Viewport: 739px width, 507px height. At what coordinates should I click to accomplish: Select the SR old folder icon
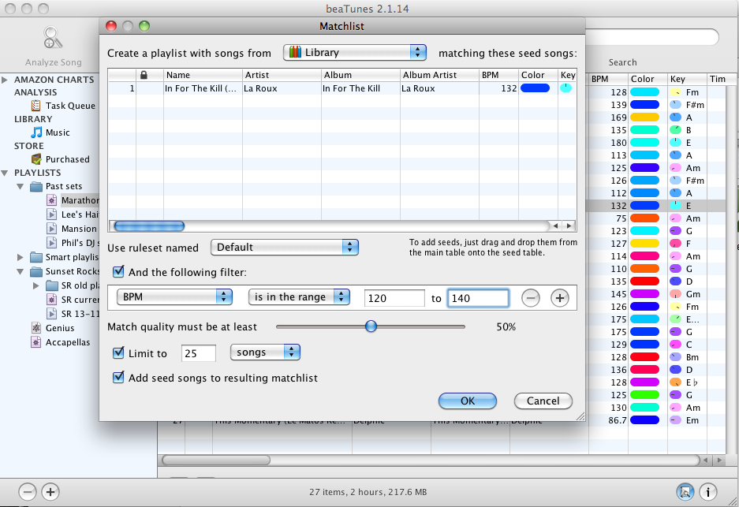click(52, 285)
